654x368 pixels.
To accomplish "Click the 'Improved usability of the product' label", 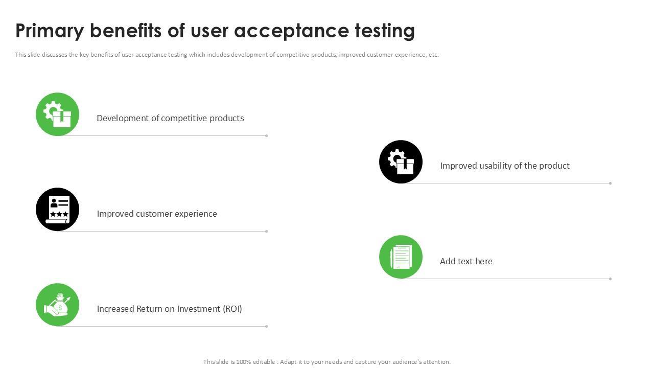I will (505, 166).
